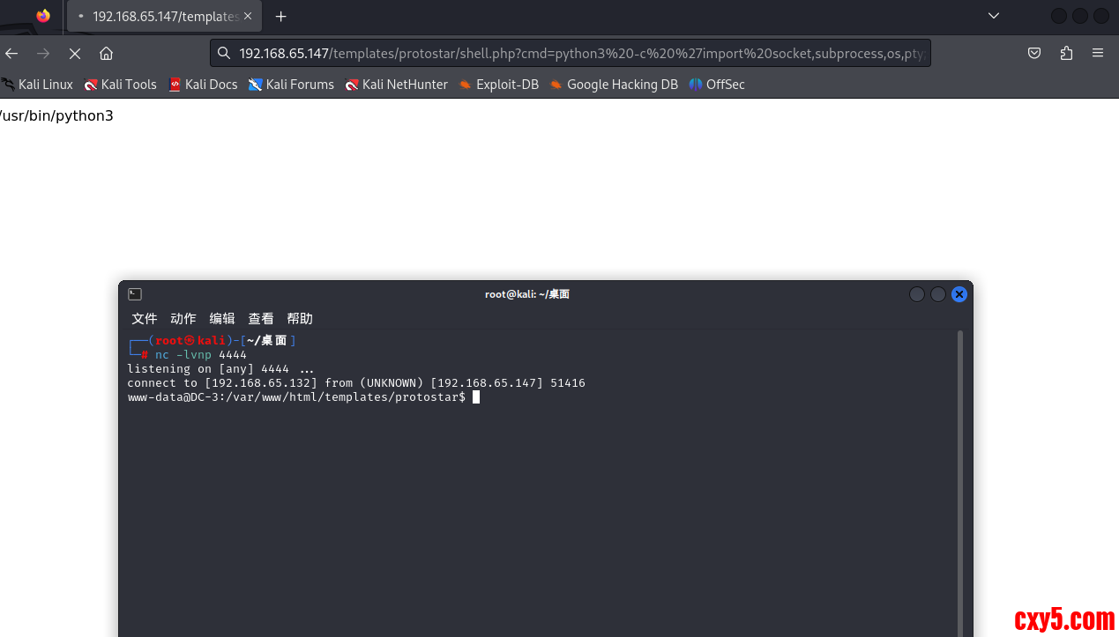The width and height of the screenshot is (1119, 637).
Task: Click the terminal title root@kali: ~/桌面
Action: 527,294
